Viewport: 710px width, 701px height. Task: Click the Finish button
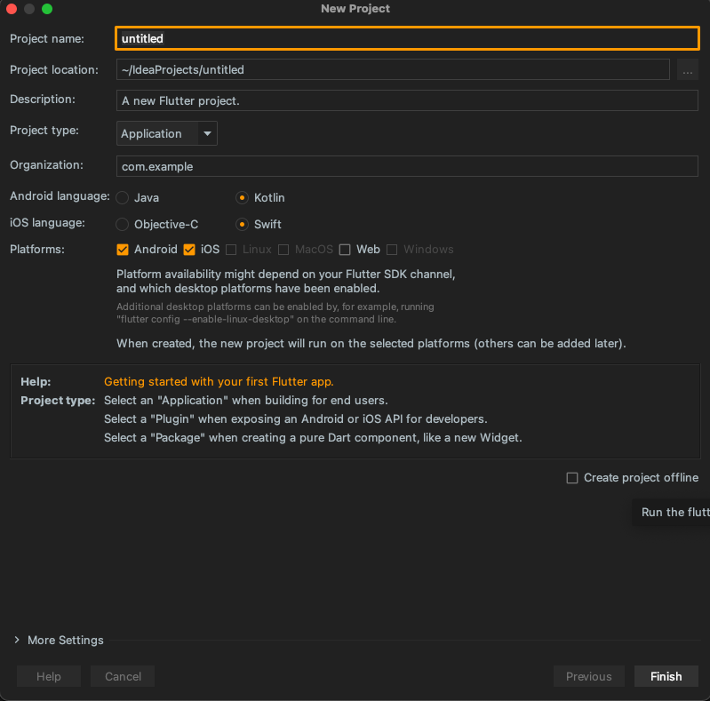[666, 676]
